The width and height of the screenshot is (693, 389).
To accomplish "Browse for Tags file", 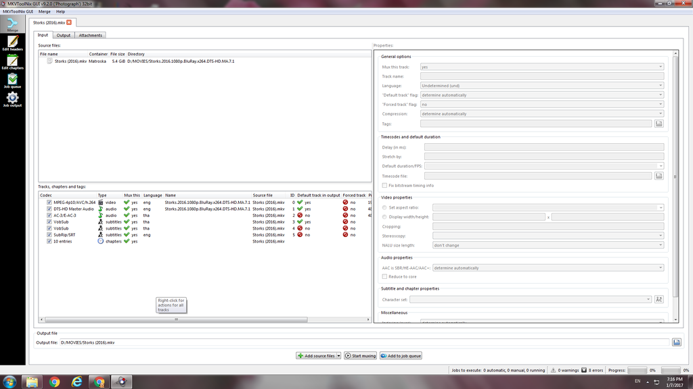I will 658,124.
